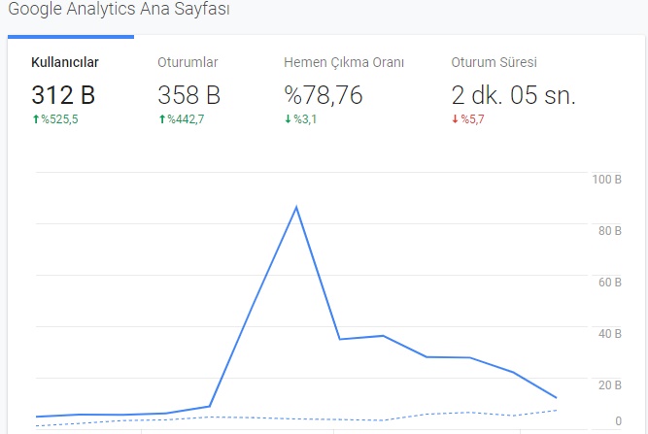This screenshot has height=434, width=648.
Task: Click the 312 B users value
Action: pyautogui.click(x=64, y=95)
